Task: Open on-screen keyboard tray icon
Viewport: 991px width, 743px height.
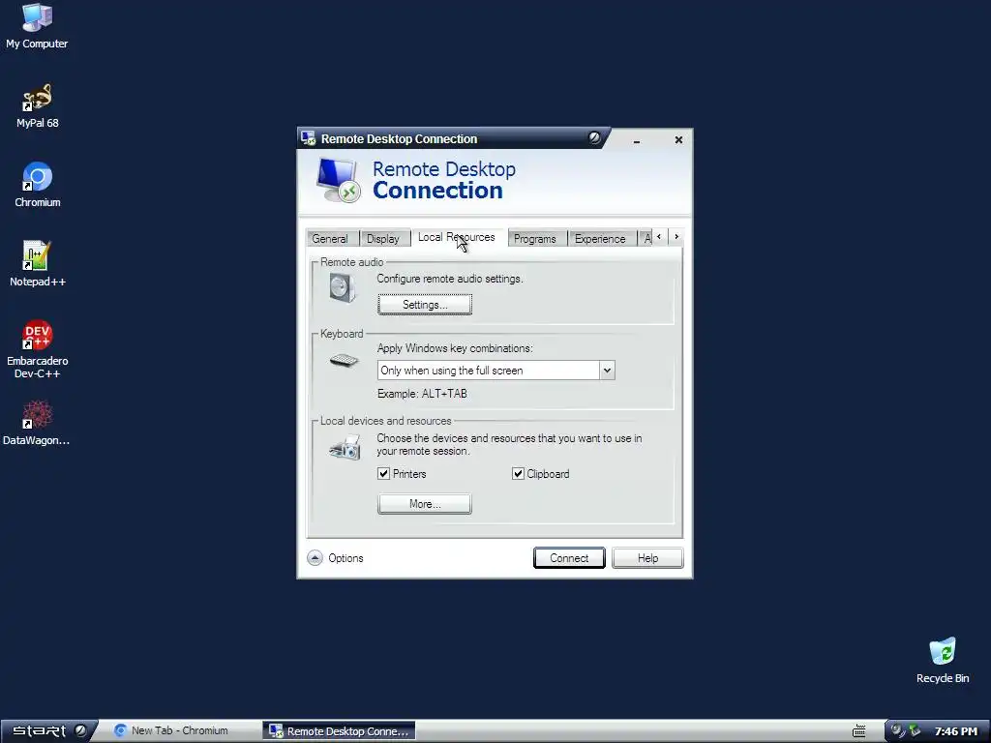Action: point(859,731)
